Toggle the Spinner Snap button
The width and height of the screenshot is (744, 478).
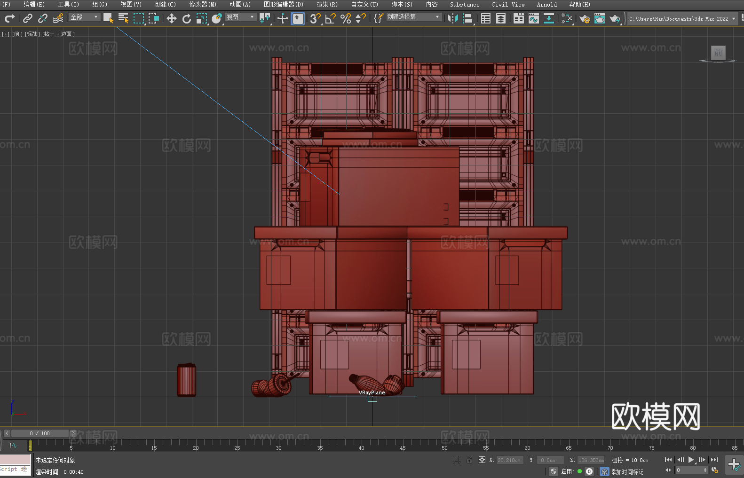tap(360, 18)
